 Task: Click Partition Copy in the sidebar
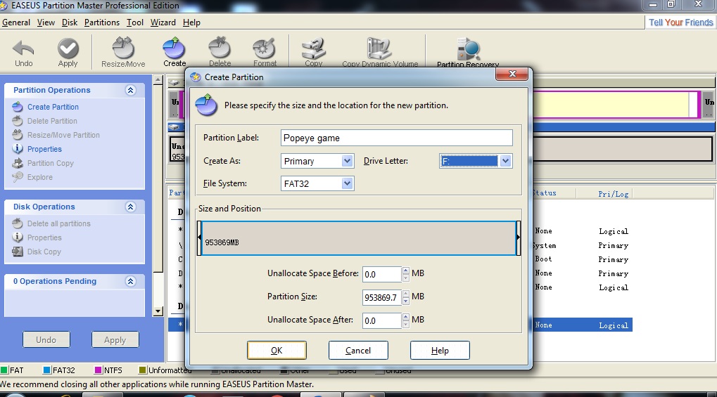click(x=50, y=163)
